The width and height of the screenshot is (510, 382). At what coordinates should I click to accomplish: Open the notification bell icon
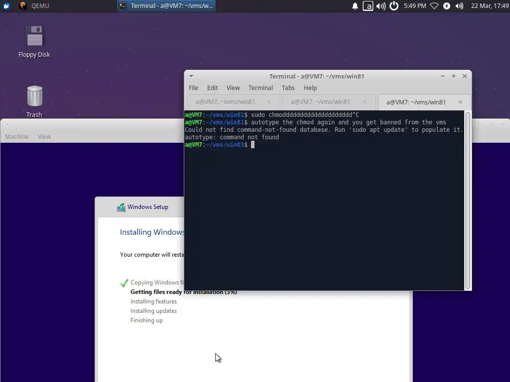355,6
